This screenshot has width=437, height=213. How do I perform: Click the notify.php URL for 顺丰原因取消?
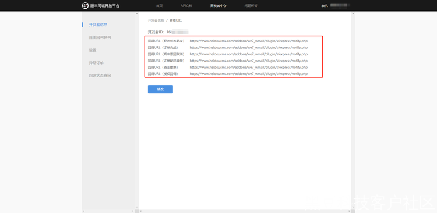click(x=249, y=54)
